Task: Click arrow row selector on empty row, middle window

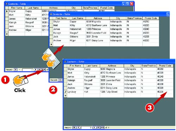Action: [51, 44]
